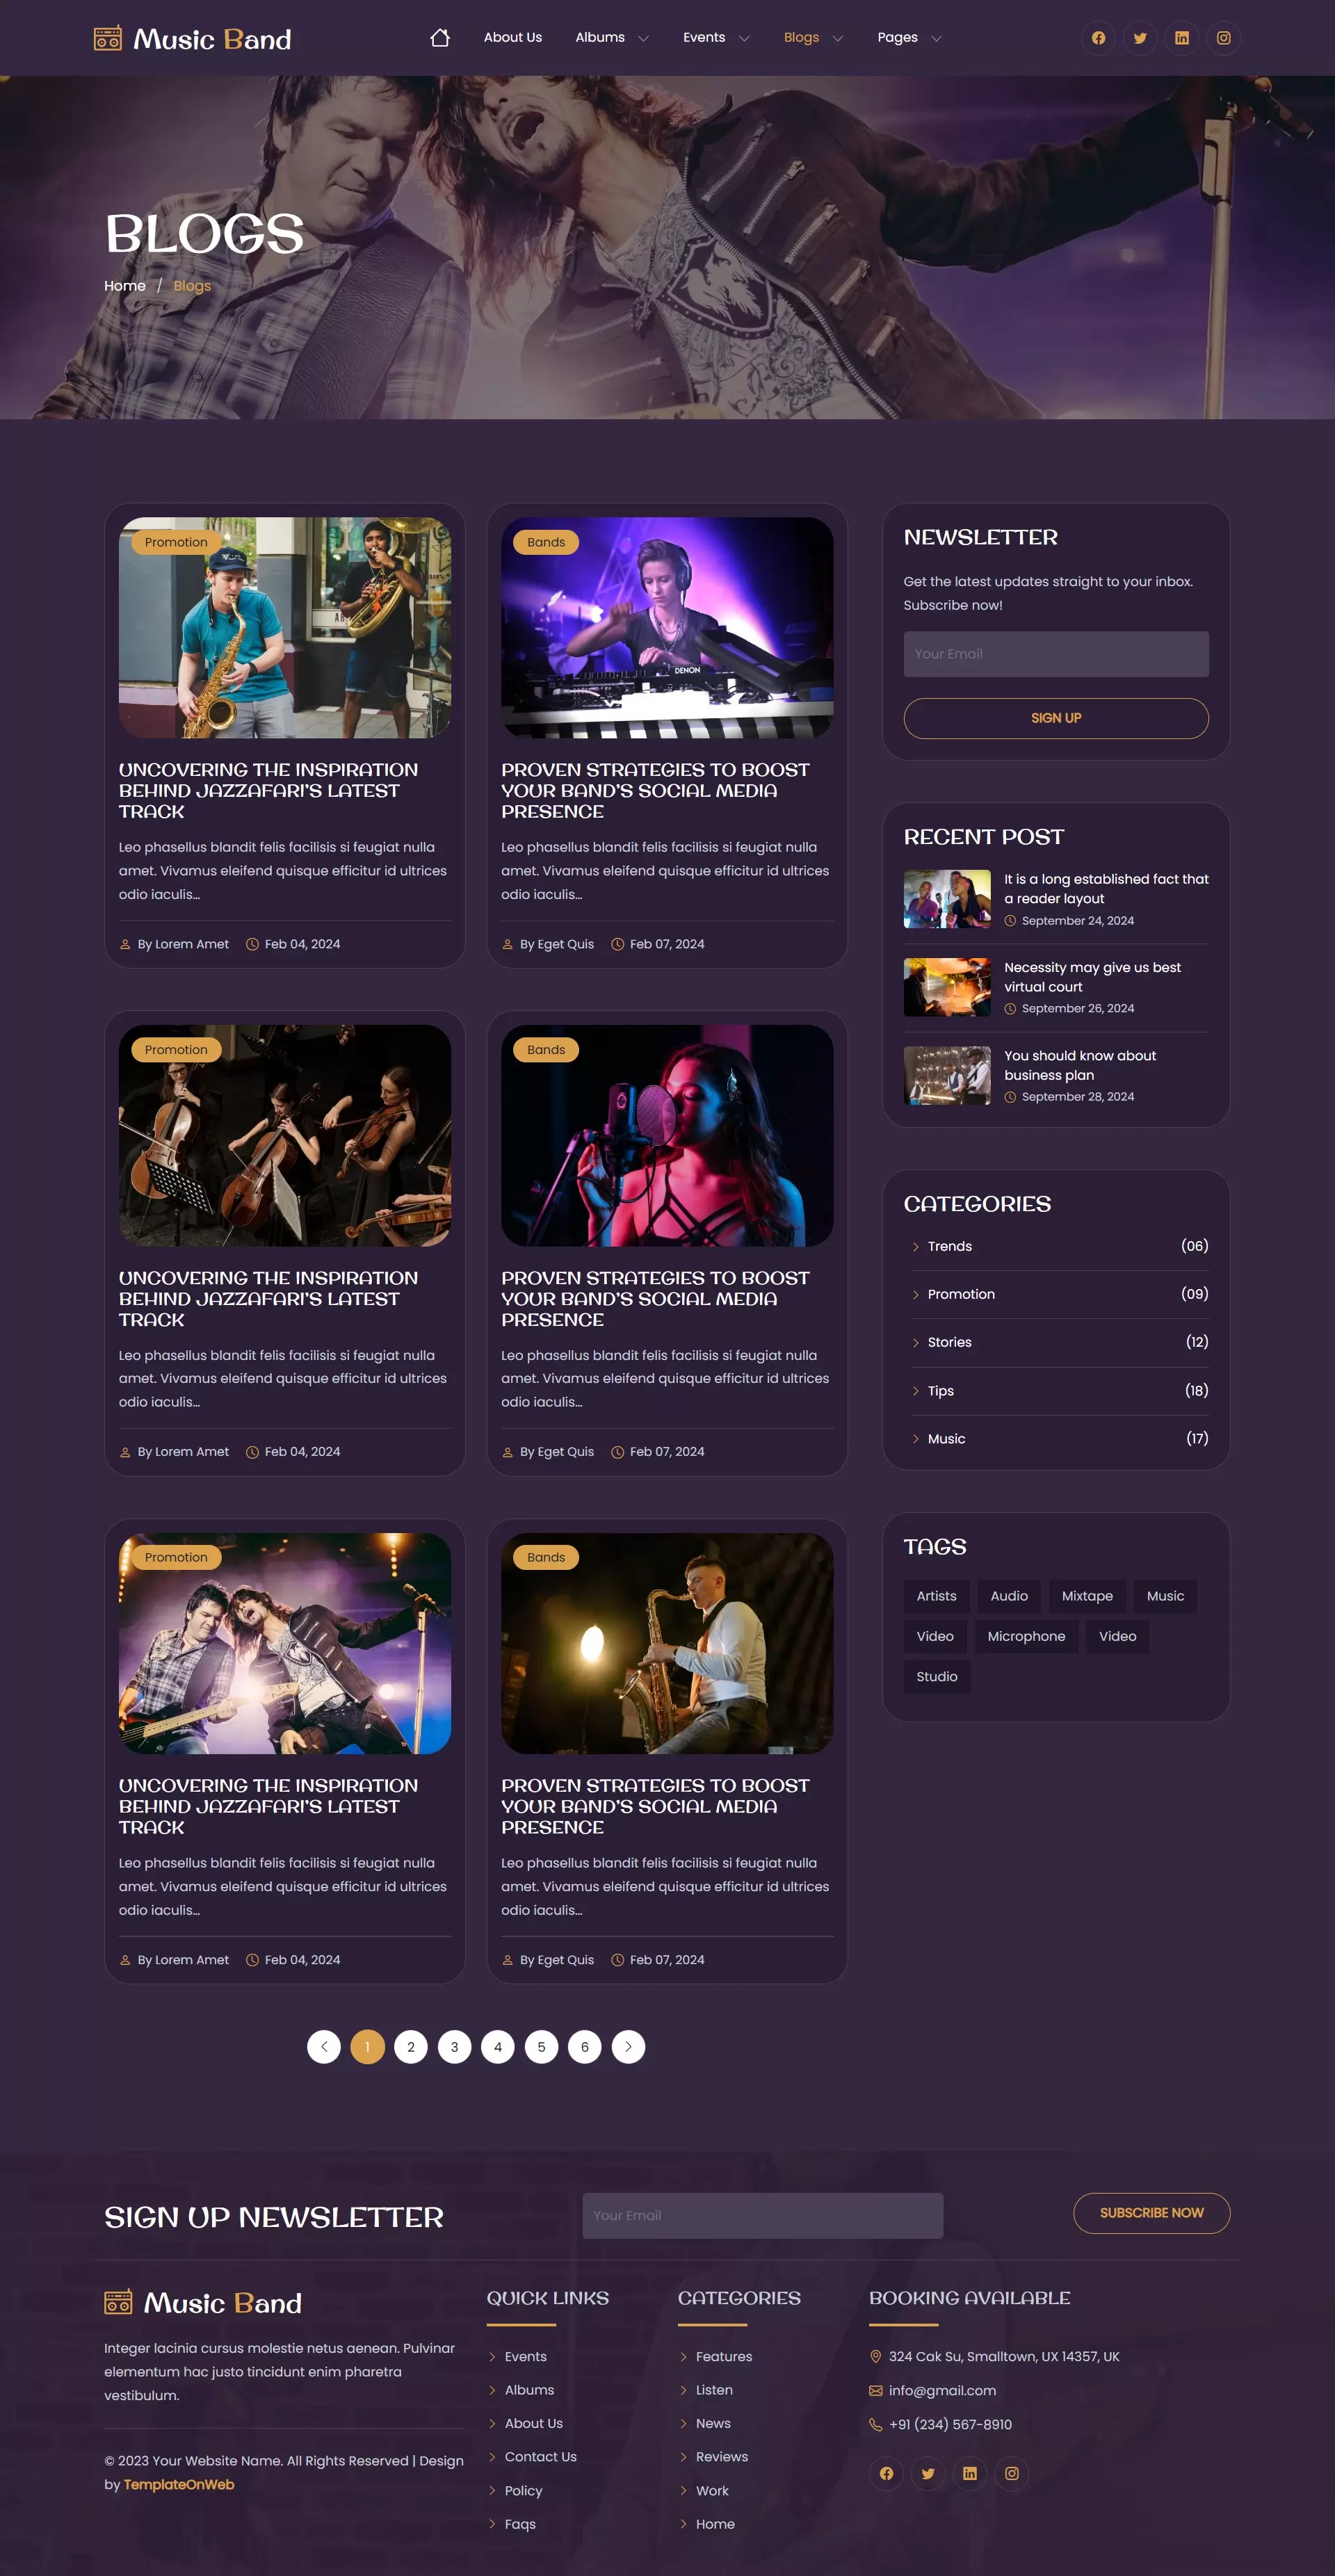Click the location pin icon in Booking Available
The image size is (1335, 2576).
pos(875,2356)
